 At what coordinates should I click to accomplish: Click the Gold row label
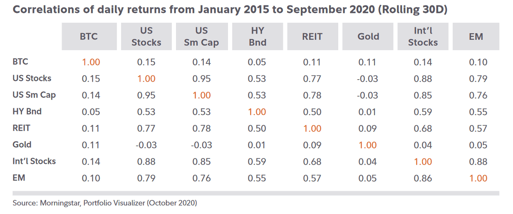[22, 145]
